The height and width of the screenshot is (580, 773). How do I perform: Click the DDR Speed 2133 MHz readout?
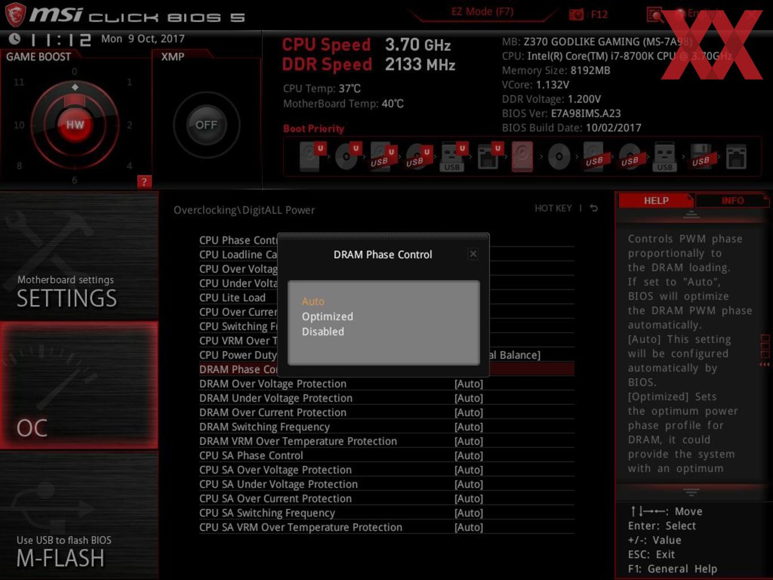369,64
